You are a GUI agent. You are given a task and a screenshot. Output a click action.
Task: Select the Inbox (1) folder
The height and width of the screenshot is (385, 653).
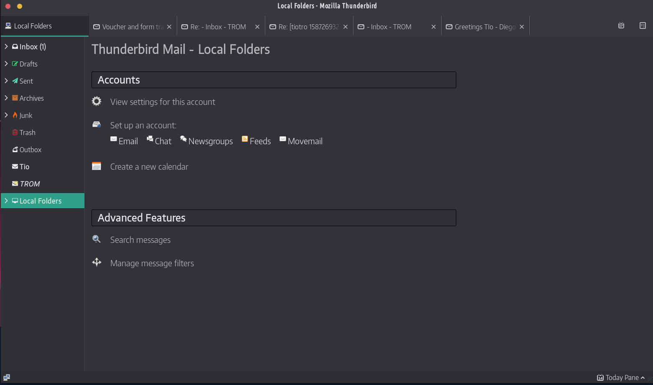[x=43, y=46]
